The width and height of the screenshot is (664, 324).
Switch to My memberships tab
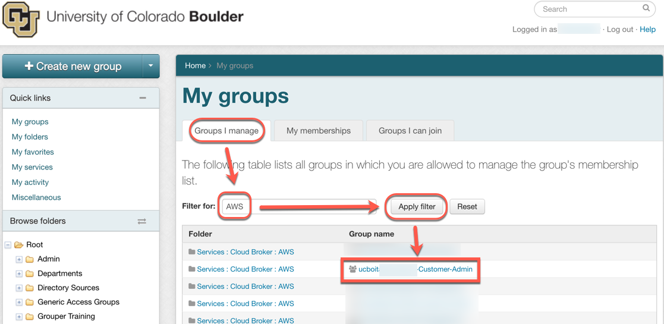[x=319, y=131]
